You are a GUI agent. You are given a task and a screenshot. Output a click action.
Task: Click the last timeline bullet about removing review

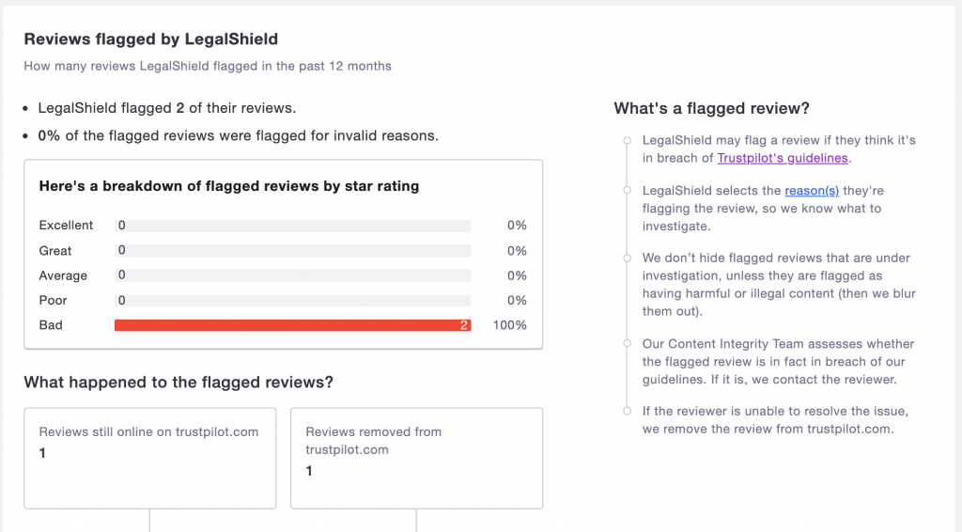[627, 411]
